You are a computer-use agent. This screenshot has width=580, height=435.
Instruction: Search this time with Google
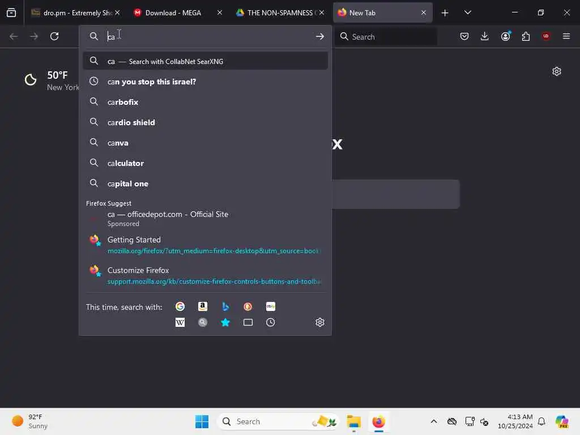(180, 306)
